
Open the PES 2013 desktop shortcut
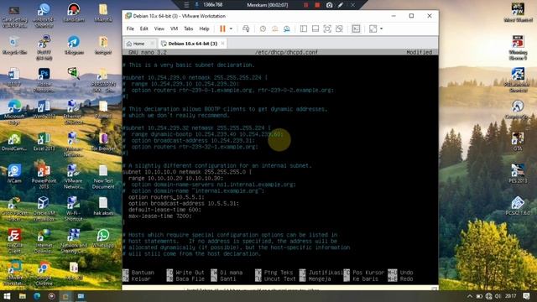pos(518,174)
